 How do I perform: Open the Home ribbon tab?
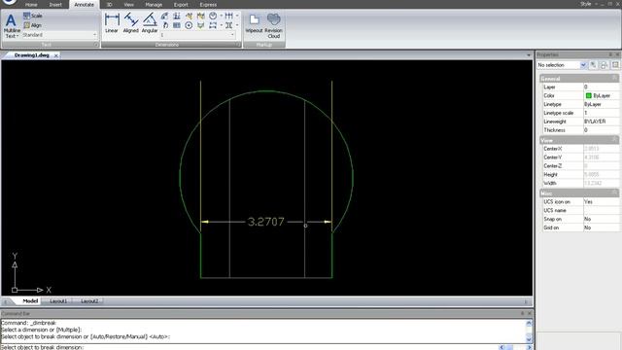tap(31, 5)
